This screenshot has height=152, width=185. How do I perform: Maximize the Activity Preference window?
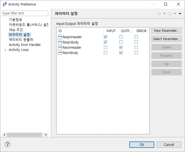pos(166,4)
